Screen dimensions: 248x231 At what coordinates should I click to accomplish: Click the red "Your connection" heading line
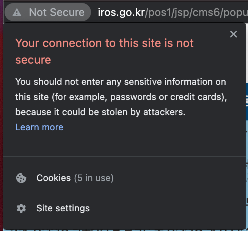(104, 43)
